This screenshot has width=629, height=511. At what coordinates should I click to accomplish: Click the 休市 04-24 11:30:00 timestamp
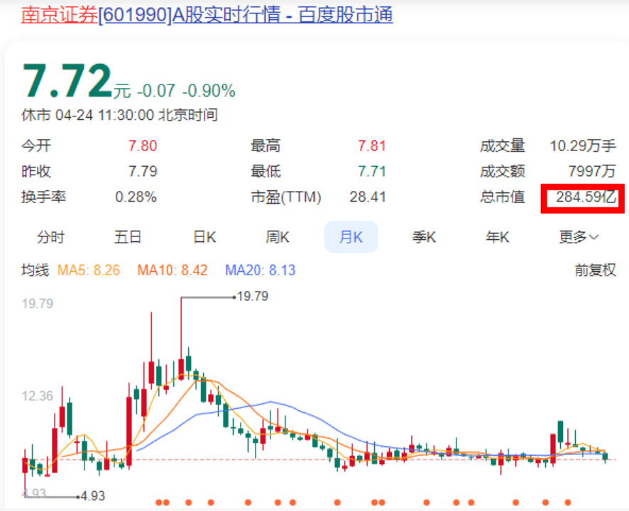click(119, 115)
